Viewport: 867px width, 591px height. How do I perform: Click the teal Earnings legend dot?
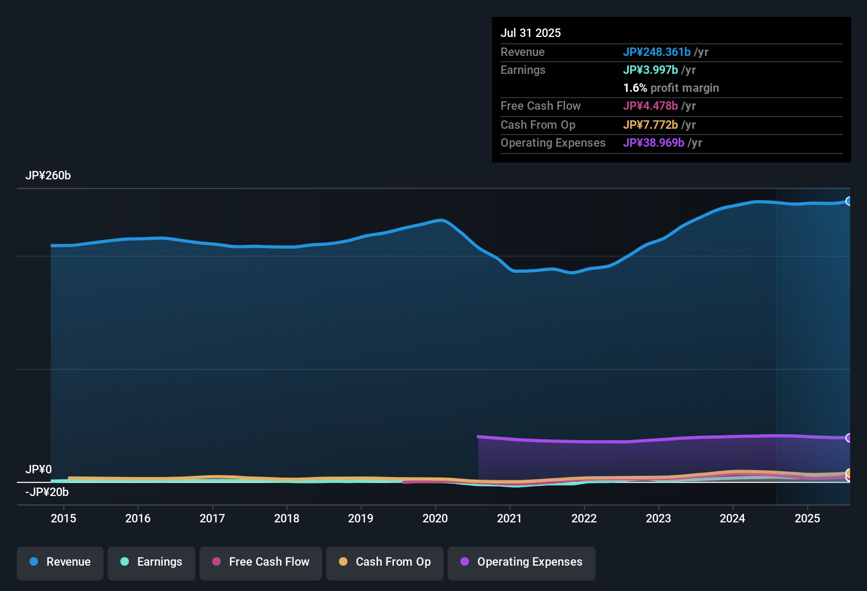coord(124,562)
